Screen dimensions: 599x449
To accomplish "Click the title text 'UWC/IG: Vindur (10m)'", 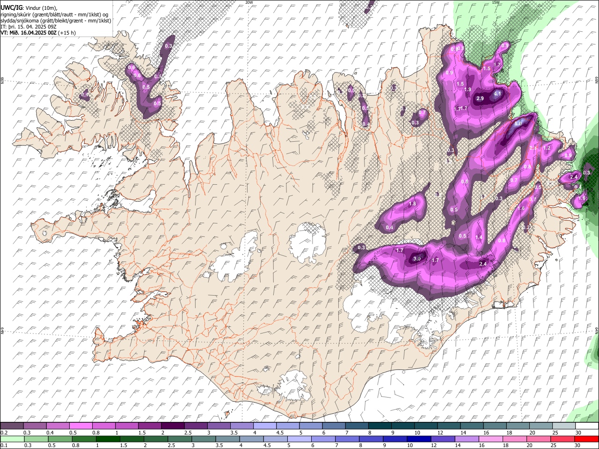I will 29,8.
